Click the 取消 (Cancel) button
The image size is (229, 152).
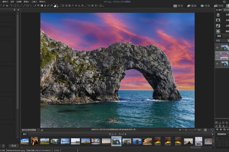(13, 146)
